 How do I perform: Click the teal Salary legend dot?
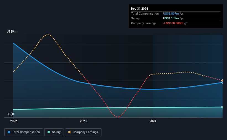click(49, 132)
